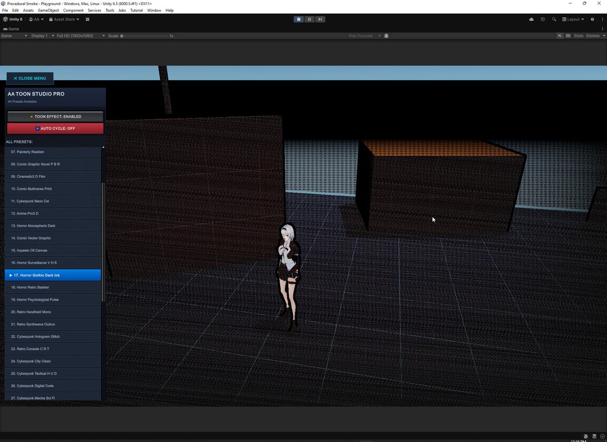Screen dimensions: 607x442
Task: Click the orange-topped cube in scene
Action: pyautogui.click(x=442, y=187)
